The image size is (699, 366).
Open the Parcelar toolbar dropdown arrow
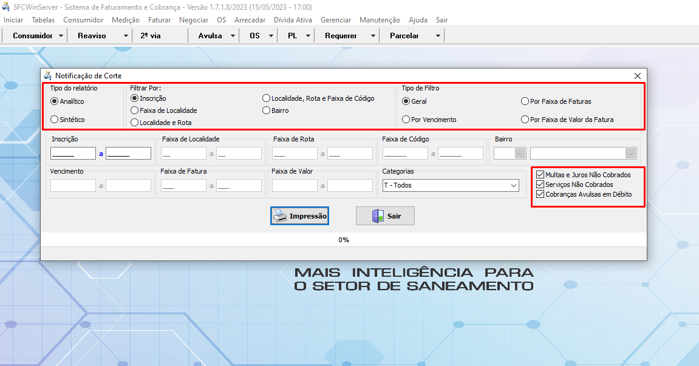438,36
